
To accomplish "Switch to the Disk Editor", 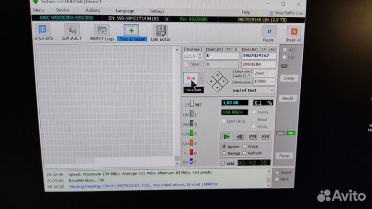I will pos(161,33).
